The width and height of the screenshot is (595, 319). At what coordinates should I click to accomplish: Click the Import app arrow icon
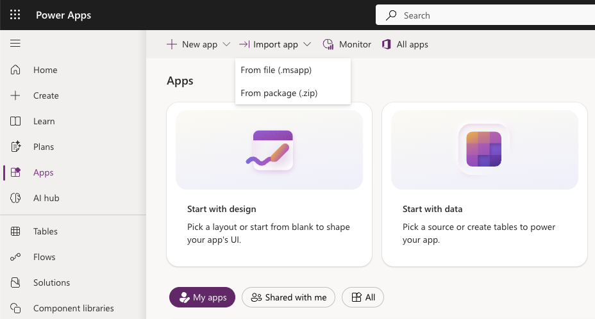point(244,44)
